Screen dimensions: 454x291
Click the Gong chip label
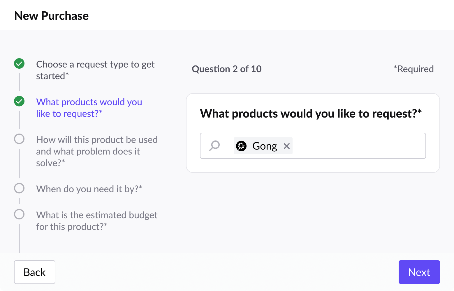(x=265, y=146)
